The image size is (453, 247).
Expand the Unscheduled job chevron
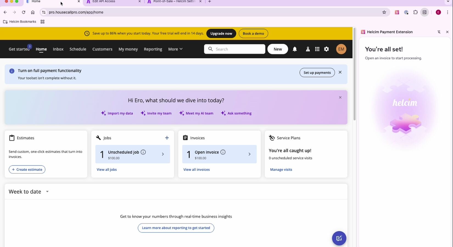163,154
